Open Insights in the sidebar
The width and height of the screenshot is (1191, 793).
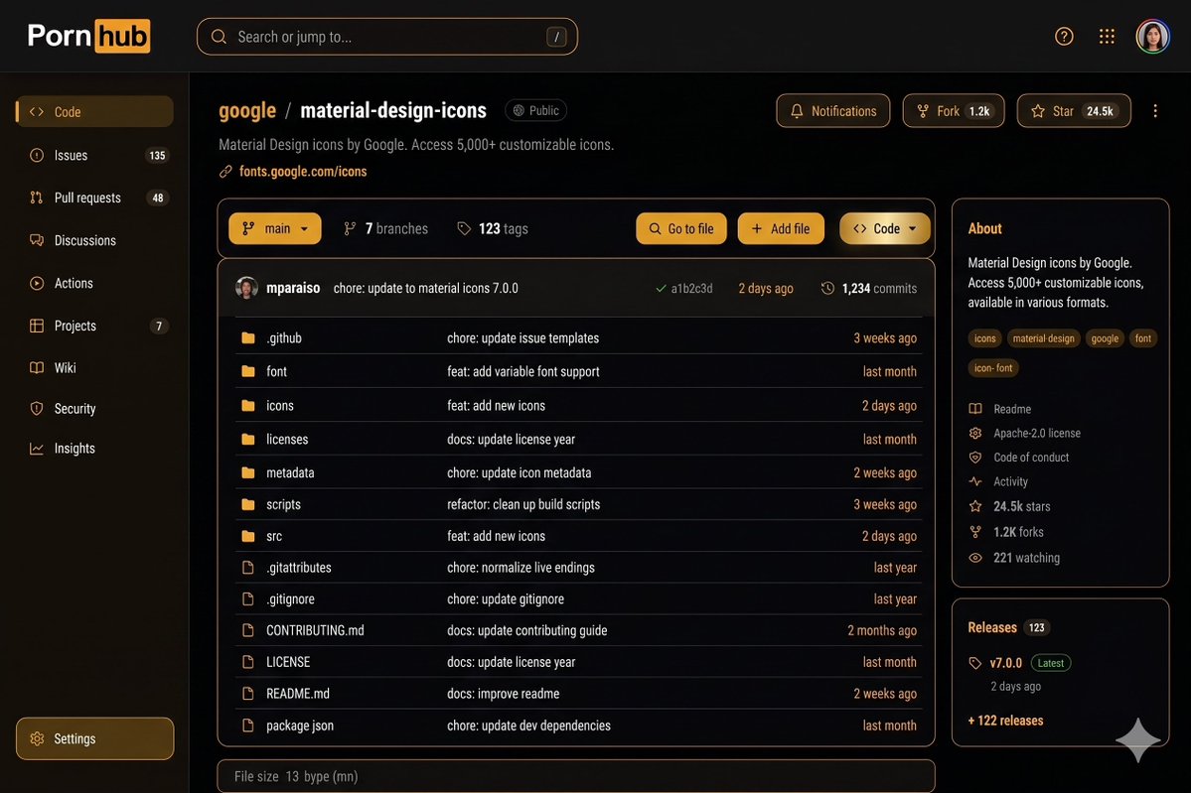coord(95,449)
